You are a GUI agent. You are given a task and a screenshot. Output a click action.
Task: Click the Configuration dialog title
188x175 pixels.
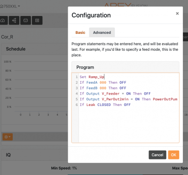pos(91,15)
